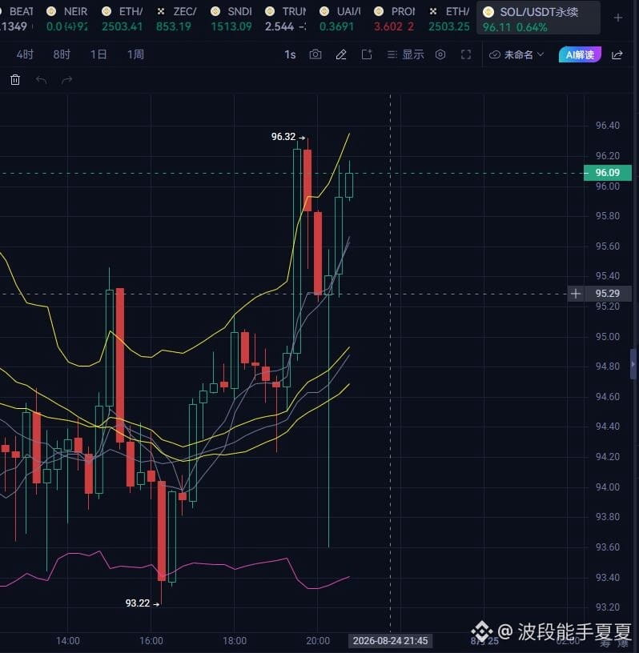Open the 未命名 layout dropdown

pyautogui.click(x=516, y=54)
